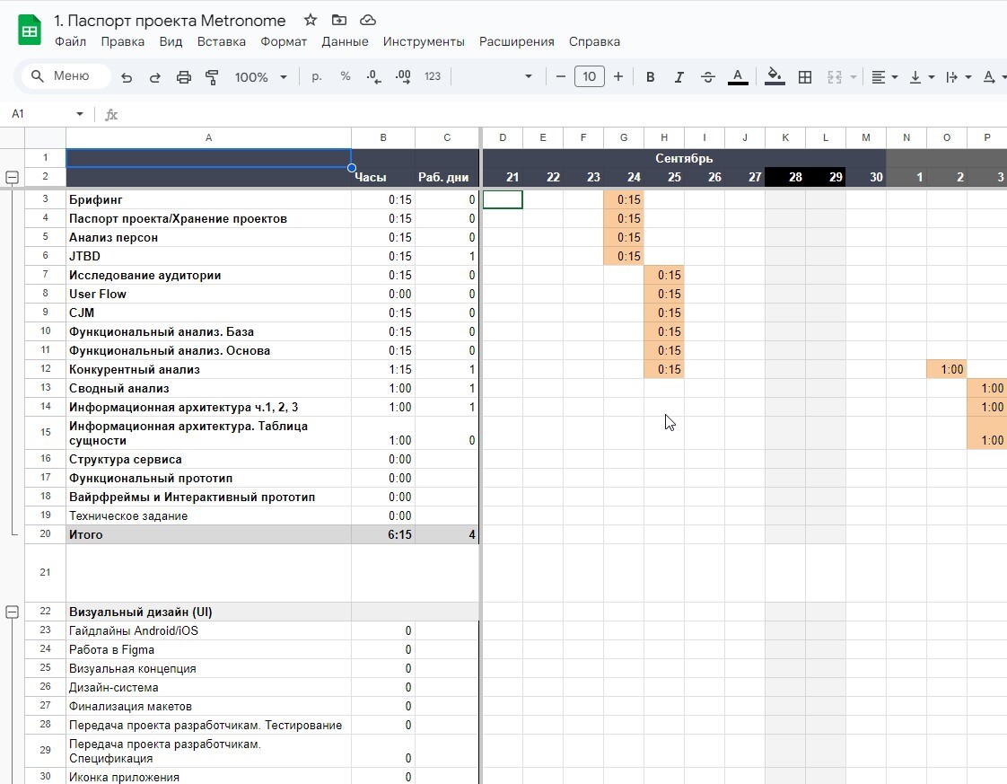Click the formula bar input
The image size is (1007, 784).
[x=565, y=114]
